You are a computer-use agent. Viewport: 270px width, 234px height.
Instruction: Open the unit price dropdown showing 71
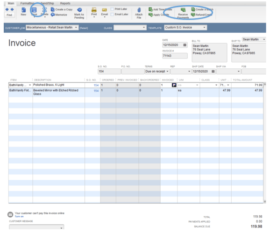pyautogui.click(x=228, y=85)
